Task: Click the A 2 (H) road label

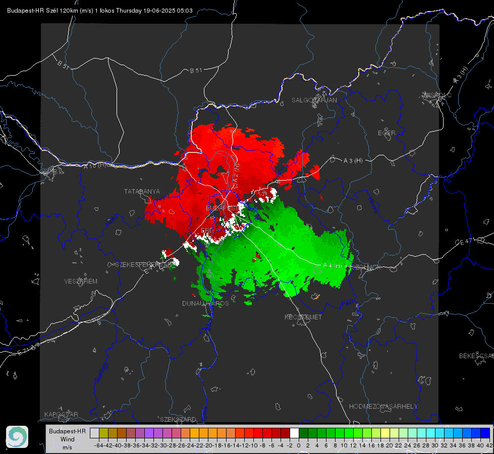Action: click(236, 176)
